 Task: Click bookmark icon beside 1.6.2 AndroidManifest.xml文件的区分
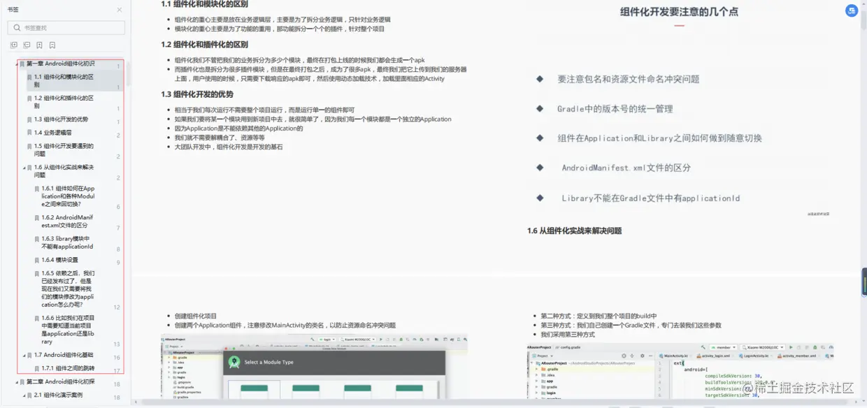pos(37,217)
